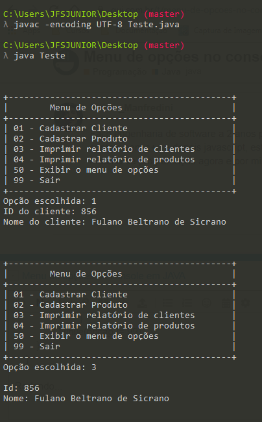
Task: Click the 'java Teste' command line
Action: tap(40, 56)
